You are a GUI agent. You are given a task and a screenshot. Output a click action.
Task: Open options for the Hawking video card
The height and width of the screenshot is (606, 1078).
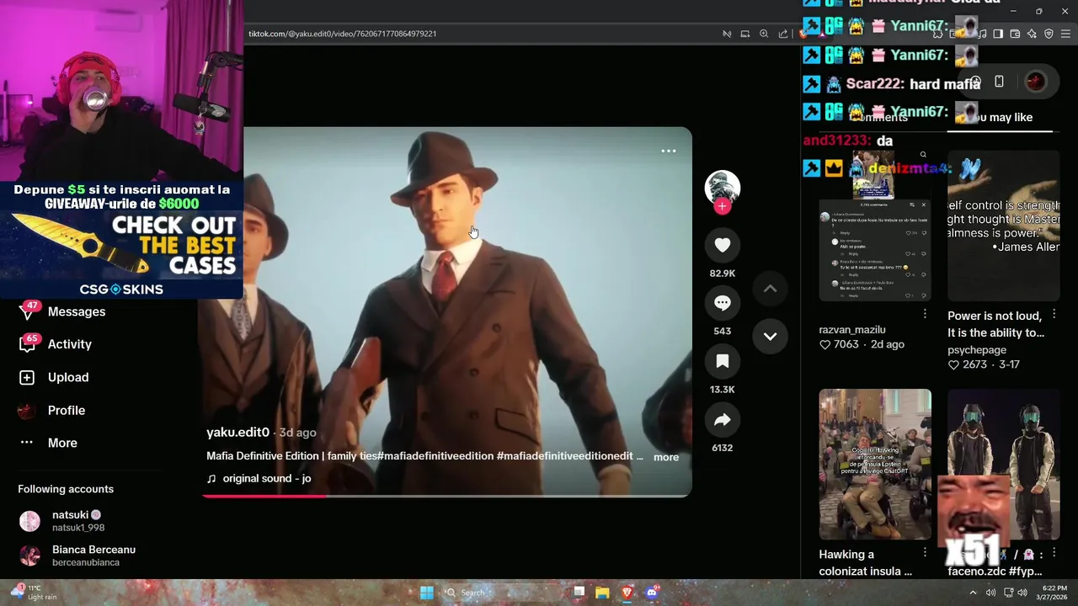pos(925,553)
